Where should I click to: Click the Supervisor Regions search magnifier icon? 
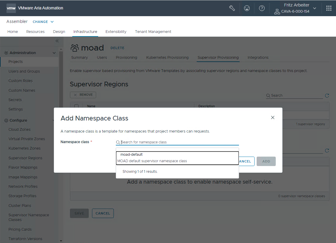click(x=268, y=95)
